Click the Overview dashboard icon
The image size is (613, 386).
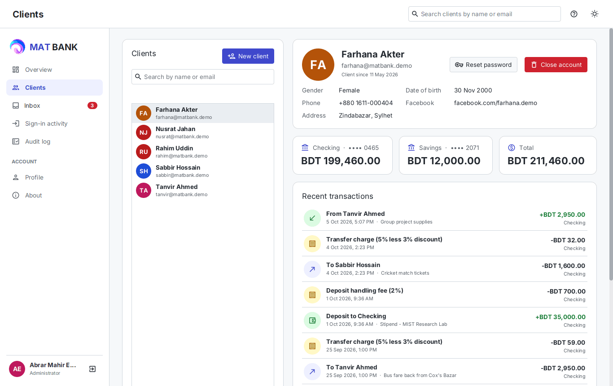point(16,70)
